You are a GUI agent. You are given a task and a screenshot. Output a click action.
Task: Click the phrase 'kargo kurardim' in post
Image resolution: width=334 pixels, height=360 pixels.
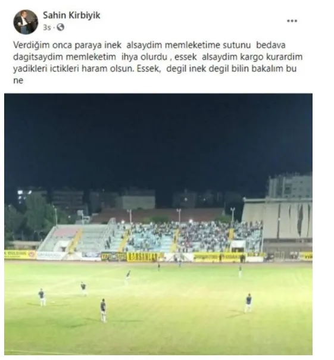(269, 57)
